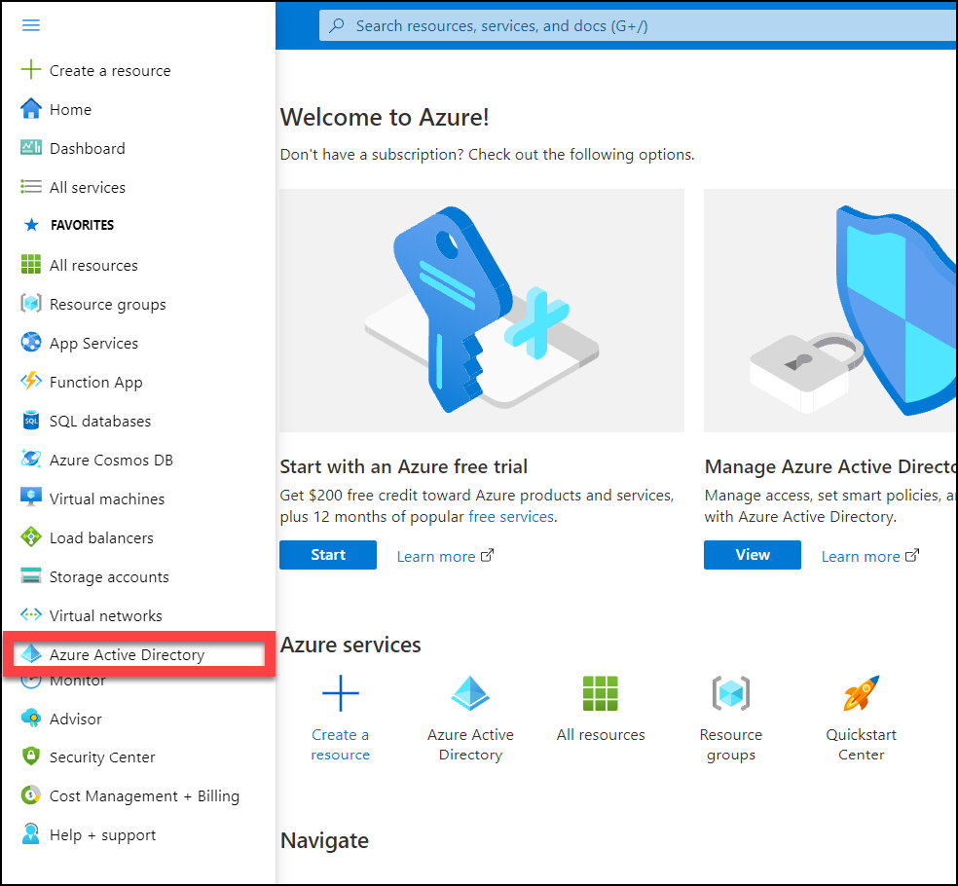Click the Azure Cosmos DB planet icon
The height and width of the screenshot is (886, 958).
(30, 459)
